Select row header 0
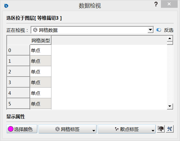This screenshot has width=180, height=141. click(18, 50)
